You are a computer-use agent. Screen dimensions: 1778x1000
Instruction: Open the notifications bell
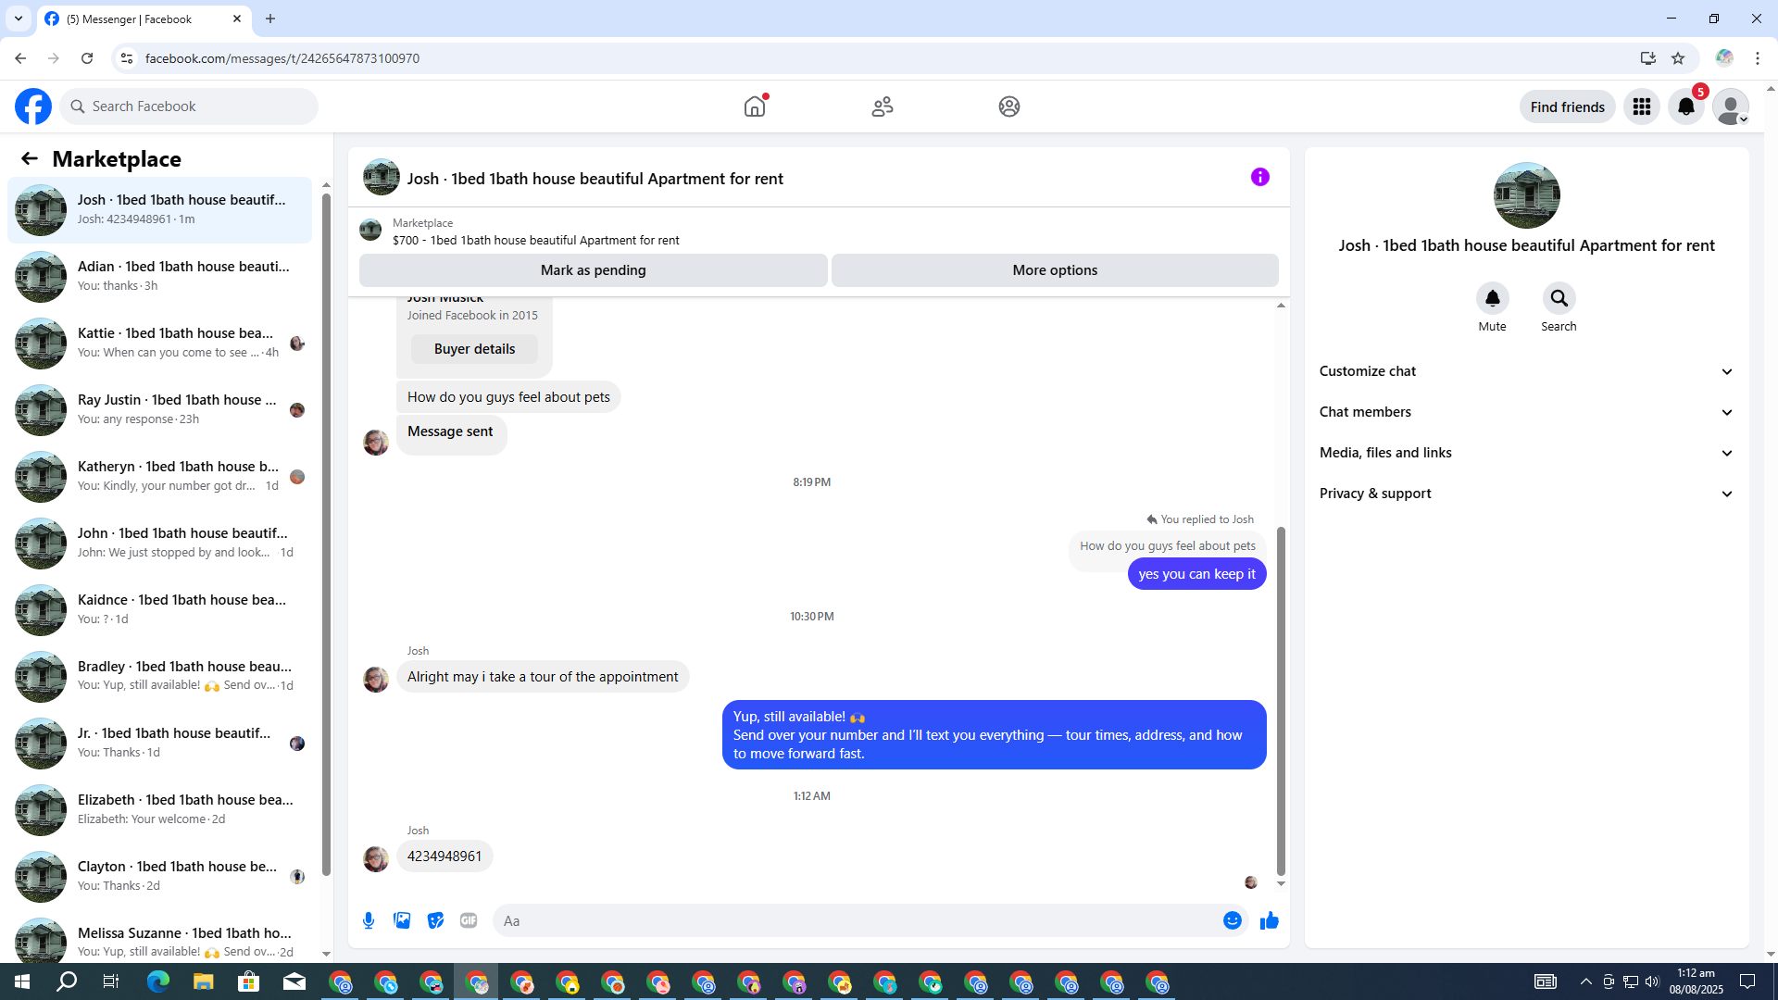coord(1685,106)
